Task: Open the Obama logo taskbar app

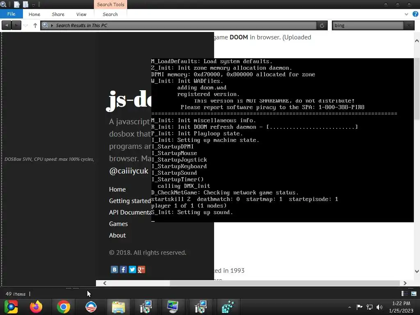Action: (91, 307)
